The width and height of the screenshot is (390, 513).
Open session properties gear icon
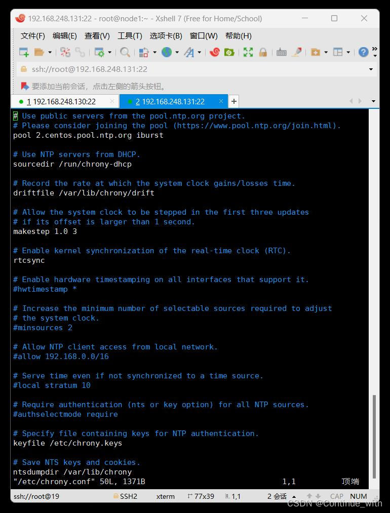[99, 52]
